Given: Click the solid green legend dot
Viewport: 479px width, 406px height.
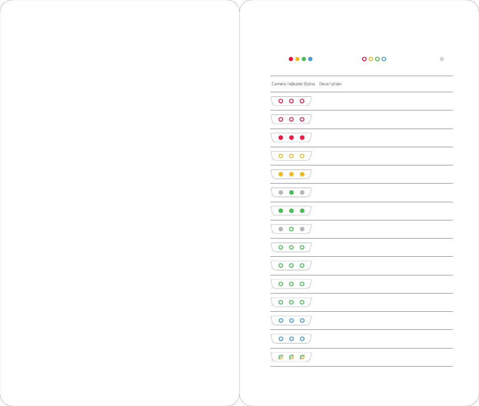Looking at the screenshot, I should [304, 59].
